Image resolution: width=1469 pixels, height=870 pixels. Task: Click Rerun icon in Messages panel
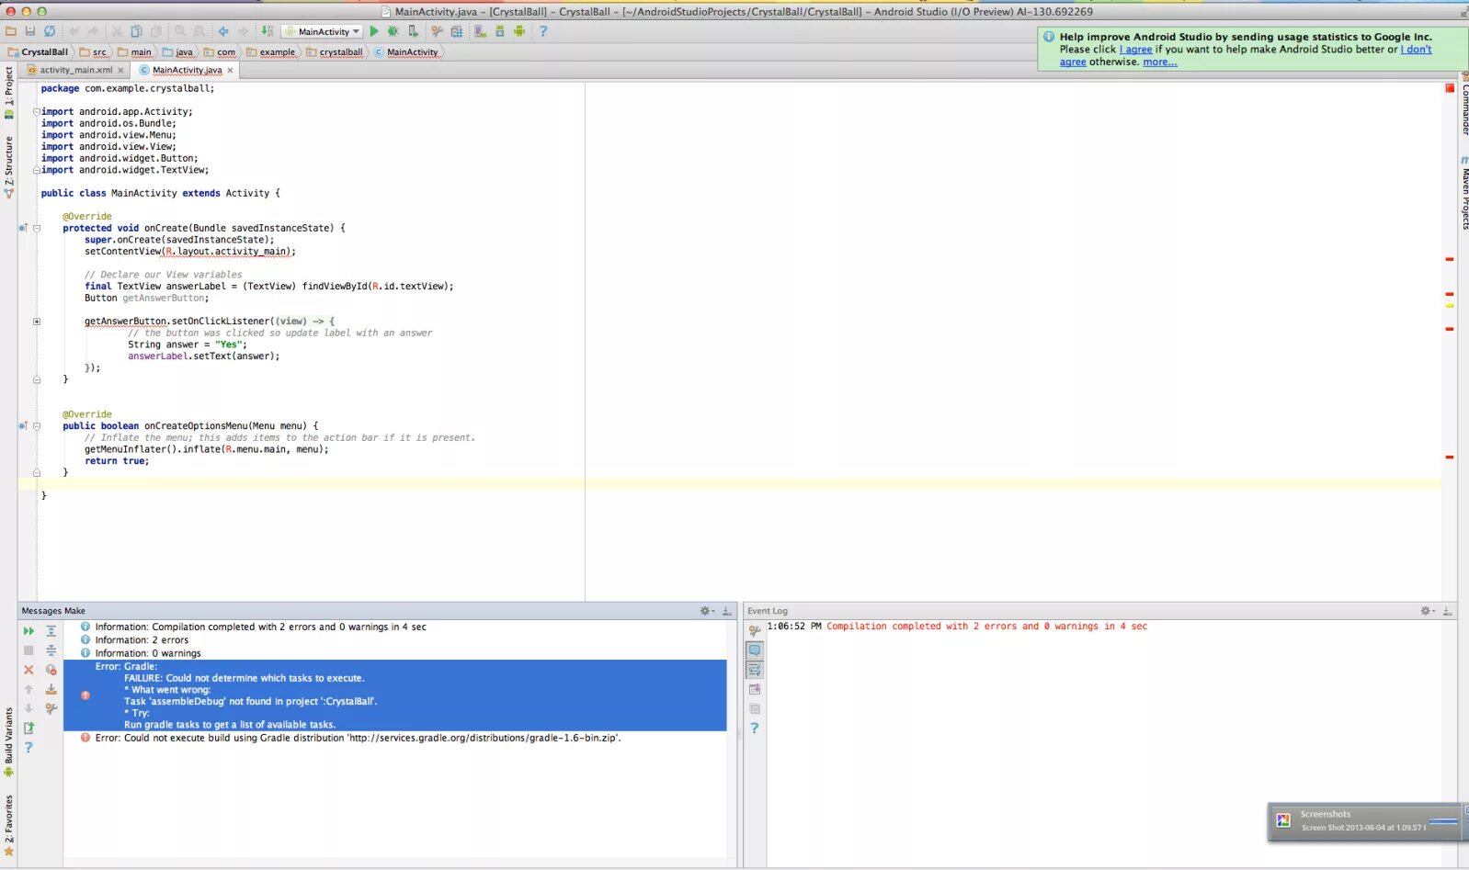pos(28,631)
